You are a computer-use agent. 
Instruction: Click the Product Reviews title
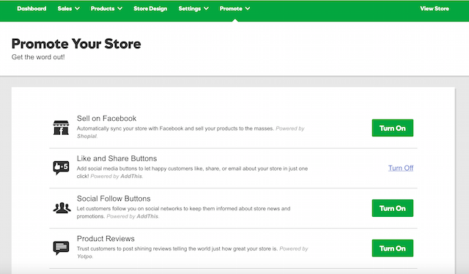(x=106, y=239)
